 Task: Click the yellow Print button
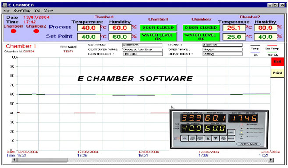[277, 73]
